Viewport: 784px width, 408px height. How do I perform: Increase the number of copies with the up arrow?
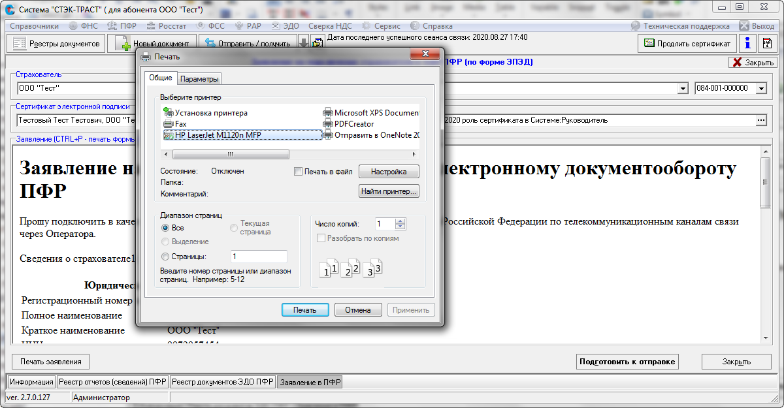click(400, 221)
